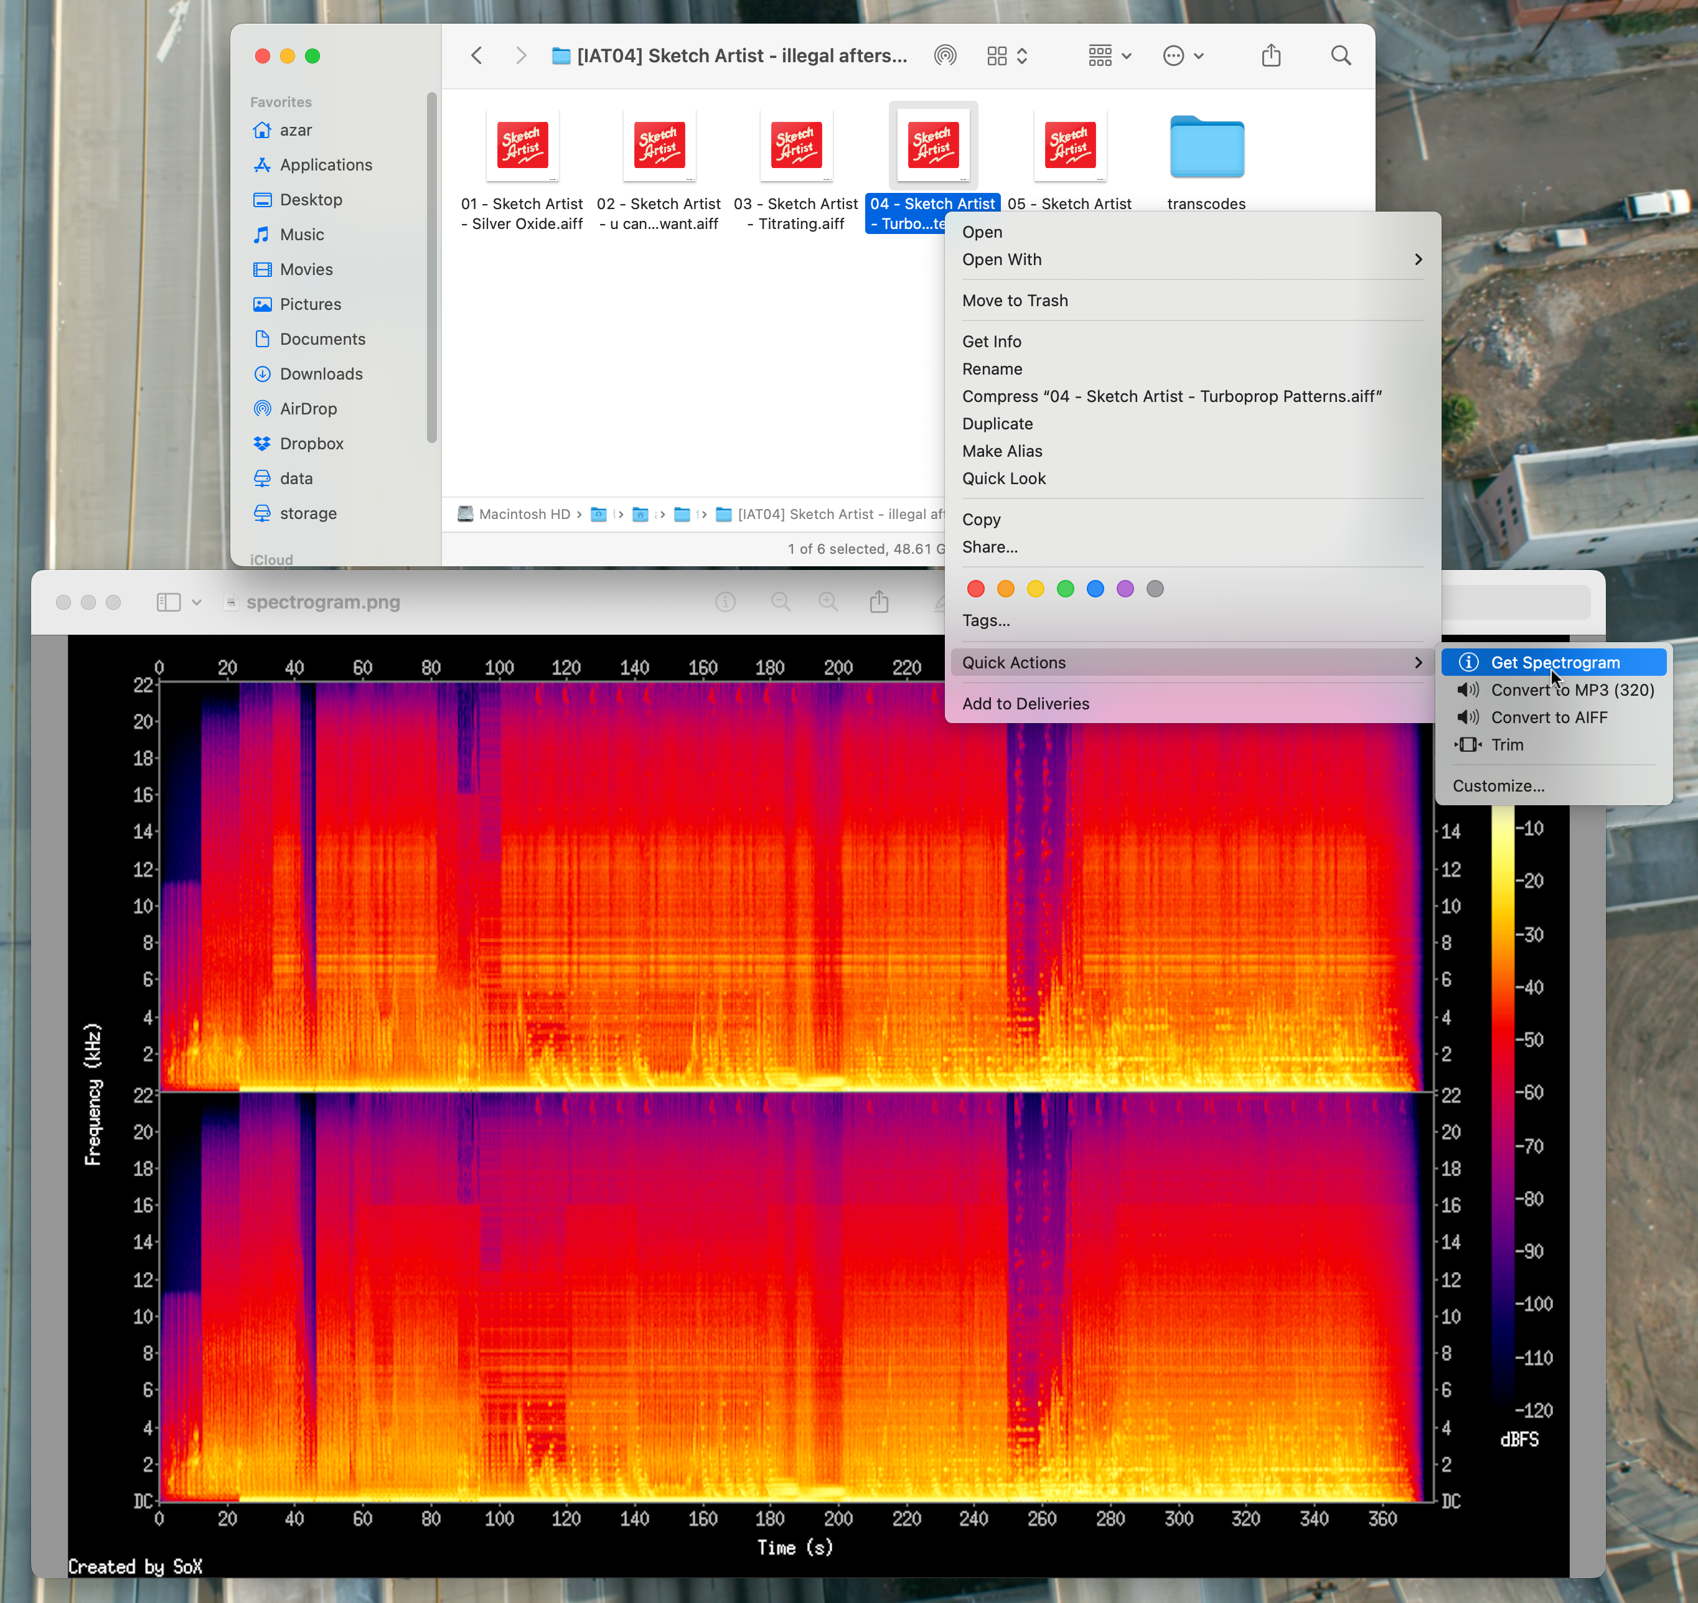Show image info using Preview's info icon
This screenshot has height=1603, width=1698.
pos(725,602)
